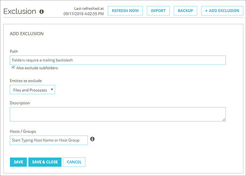Click the Backup button
Viewport: 246px width, 176px height.
click(x=185, y=11)
